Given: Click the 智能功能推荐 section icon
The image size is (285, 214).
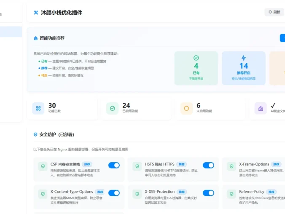Looking at the screenshot, I should [x=35, y=38].
